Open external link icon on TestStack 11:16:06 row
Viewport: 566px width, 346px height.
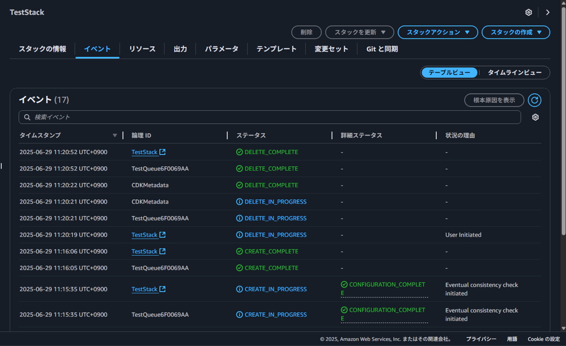[x=163, y=251]
